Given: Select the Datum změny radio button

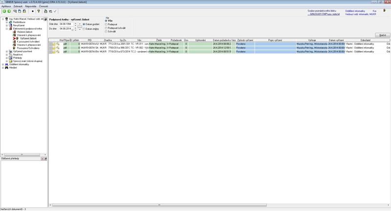Looking at the screenshot, I should (x=84, y=29).
